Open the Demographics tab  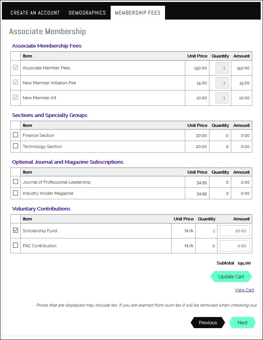tap(87, 13)
